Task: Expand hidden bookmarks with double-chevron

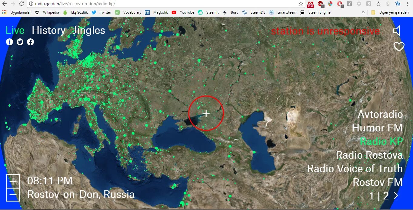Action: [x=363, y=12]
